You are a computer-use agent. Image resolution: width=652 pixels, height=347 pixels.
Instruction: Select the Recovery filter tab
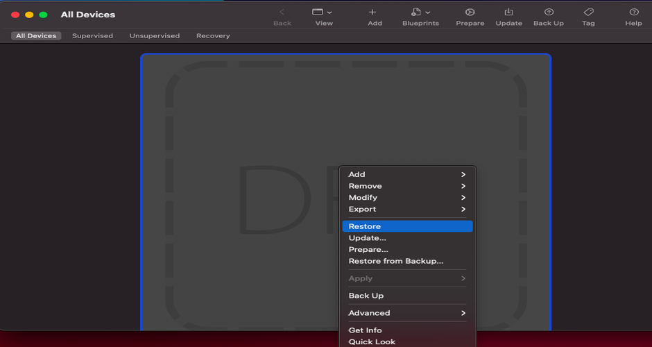click(x=213, y=36)
